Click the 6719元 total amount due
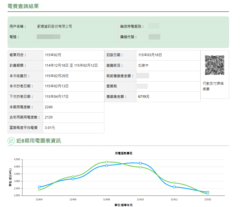Viewport: 241px width, 207px height. [144, 97]
